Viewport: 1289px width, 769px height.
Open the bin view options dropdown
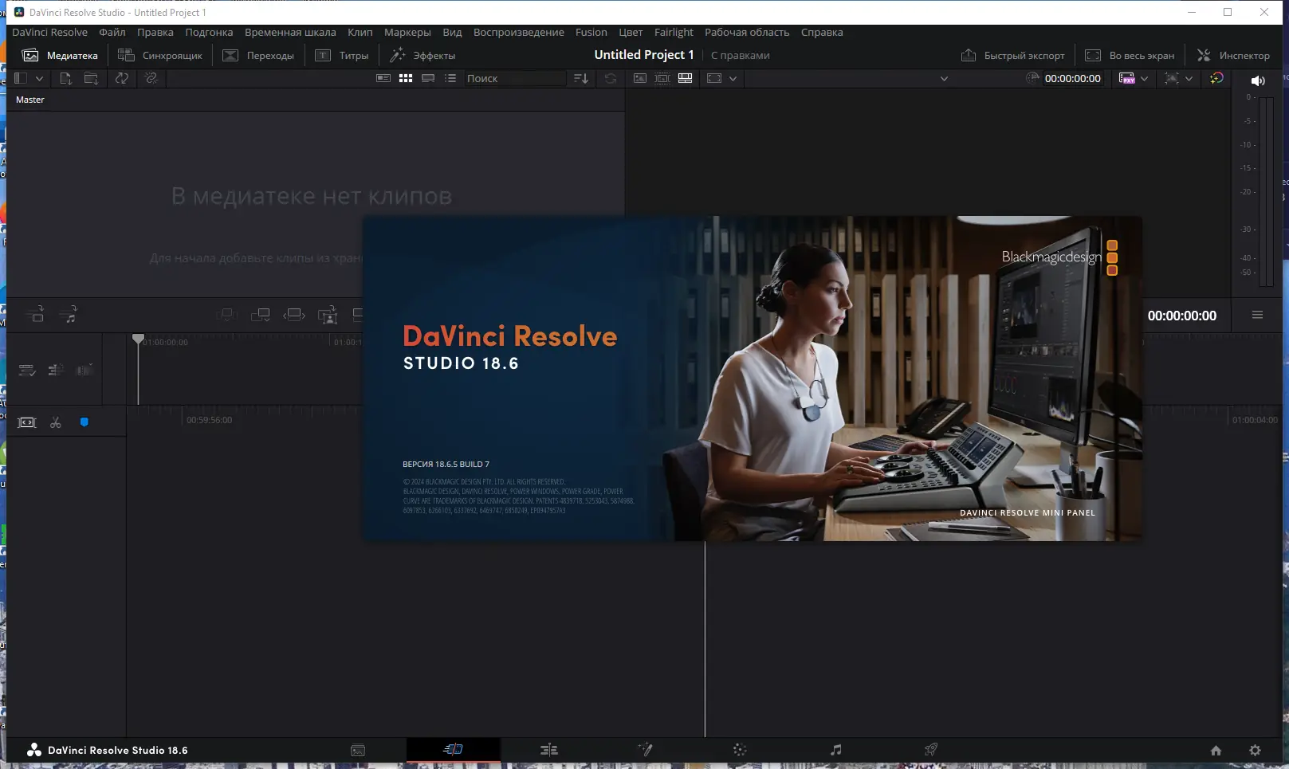(39, 78)
